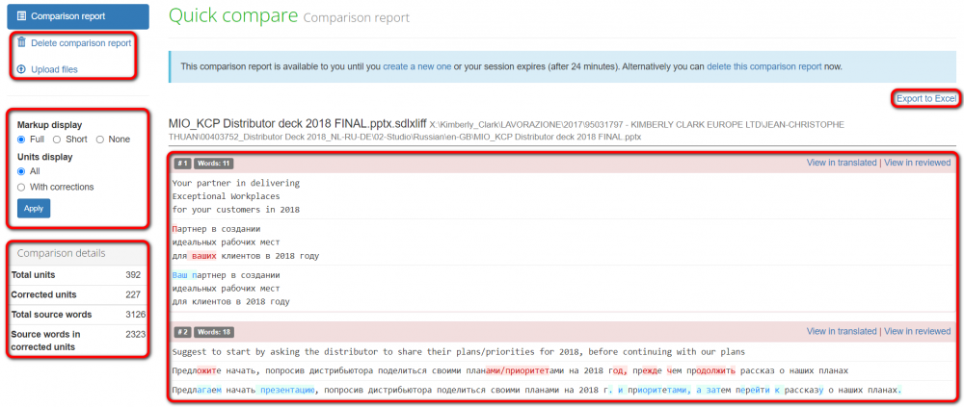Image resolution: width=964 pixels, height=407 pixels.
Task: Click the 'Words: 18' badge on segment 2
Action: pos(214,332)
